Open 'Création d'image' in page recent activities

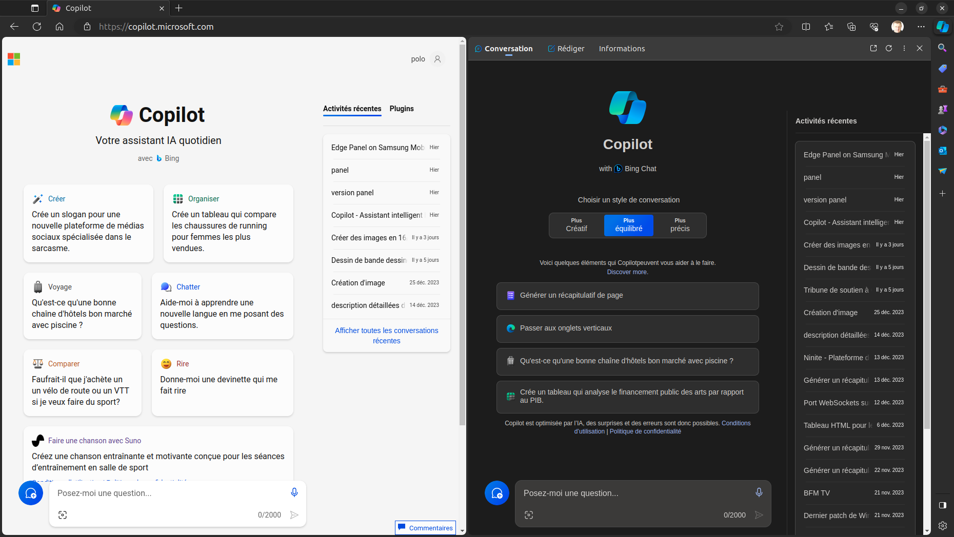coord(385,283)
